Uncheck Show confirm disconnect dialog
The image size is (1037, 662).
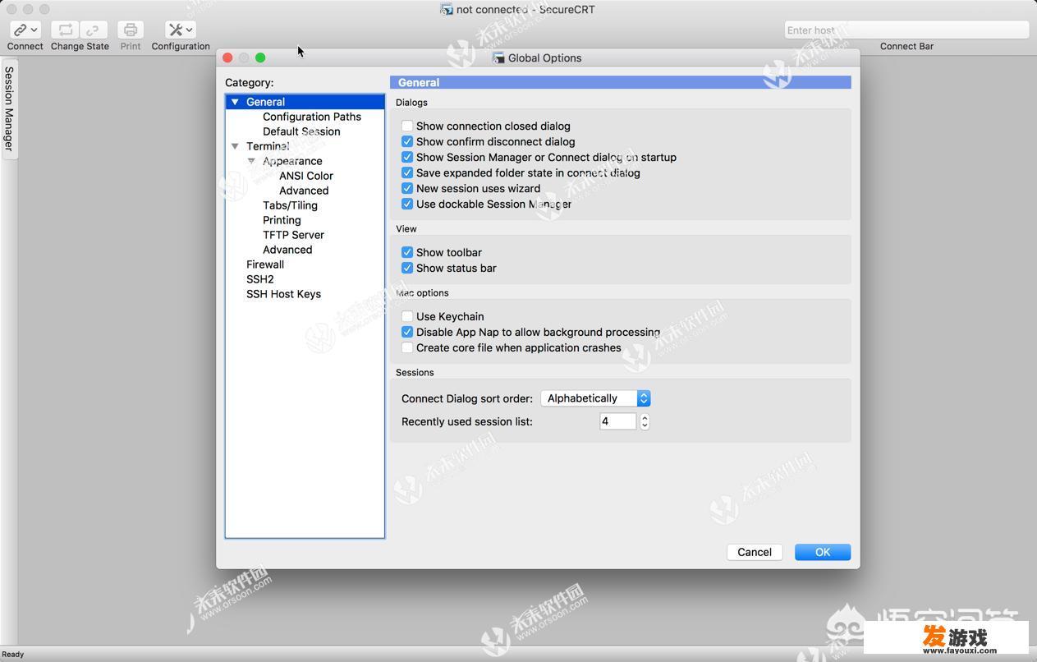click(407, 141)
